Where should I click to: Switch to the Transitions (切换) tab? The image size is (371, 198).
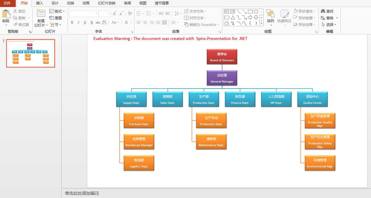click(70, 3)
